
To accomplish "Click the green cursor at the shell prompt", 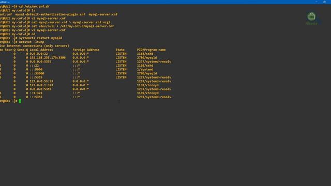I will (20, 101).
